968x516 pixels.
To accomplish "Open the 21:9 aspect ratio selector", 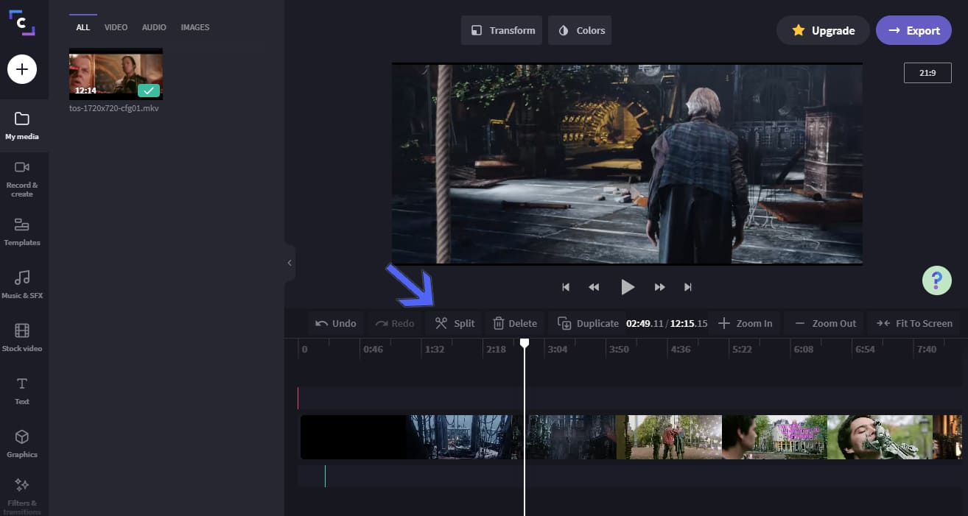I will (927, 73).
